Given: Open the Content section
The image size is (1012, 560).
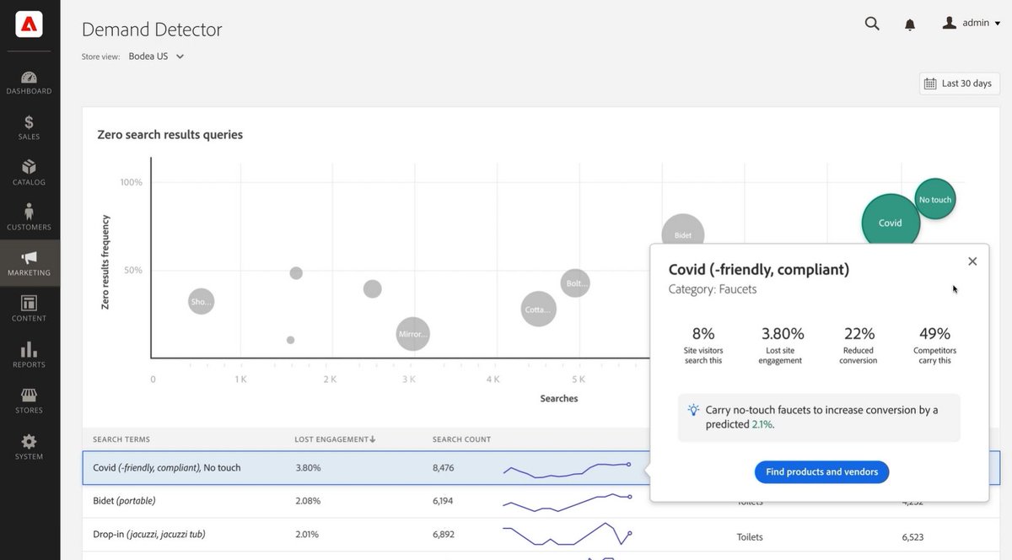Looking at the screenshot, I should pos(30,309).
